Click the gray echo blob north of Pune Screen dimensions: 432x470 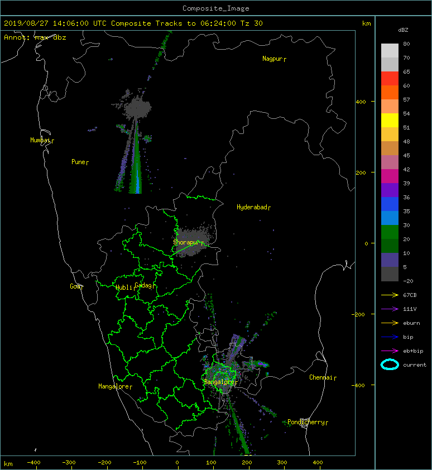coord(137,107)
